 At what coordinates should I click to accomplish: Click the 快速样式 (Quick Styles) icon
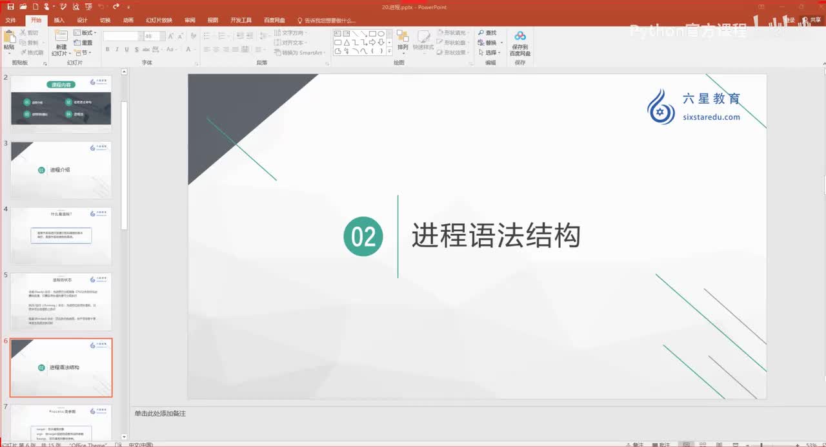tap(423, 39)
